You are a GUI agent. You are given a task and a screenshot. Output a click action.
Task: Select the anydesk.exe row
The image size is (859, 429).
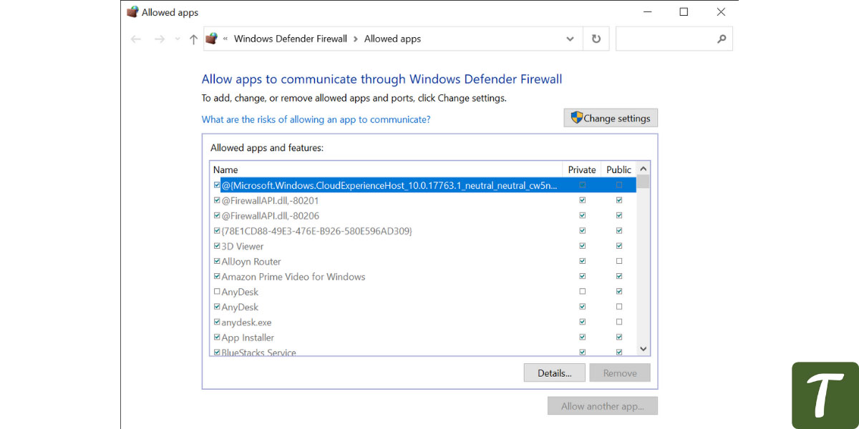pyautogui.click(x=423, y=322)
